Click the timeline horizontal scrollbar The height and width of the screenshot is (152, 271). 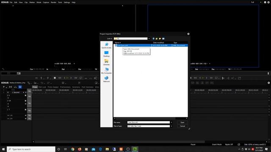click(x=119, y=142)
